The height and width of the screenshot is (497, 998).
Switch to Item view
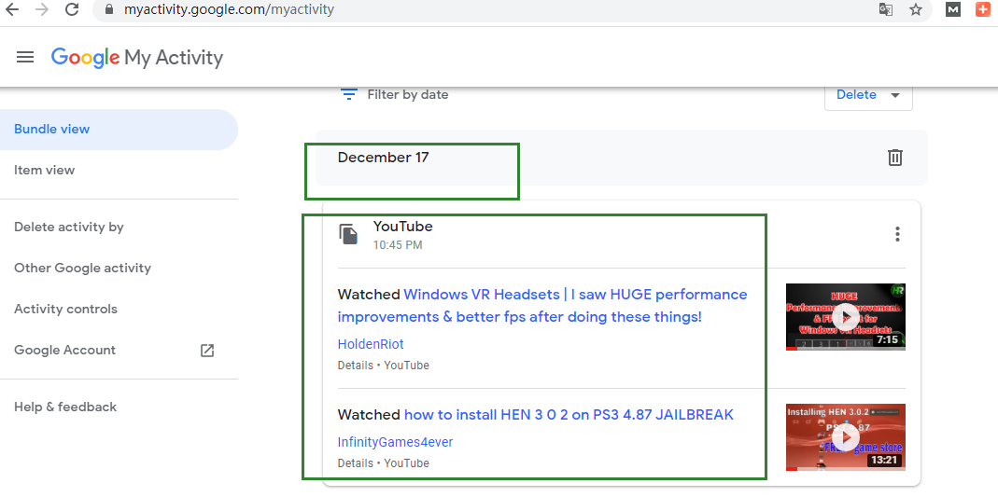click(45, 171)
